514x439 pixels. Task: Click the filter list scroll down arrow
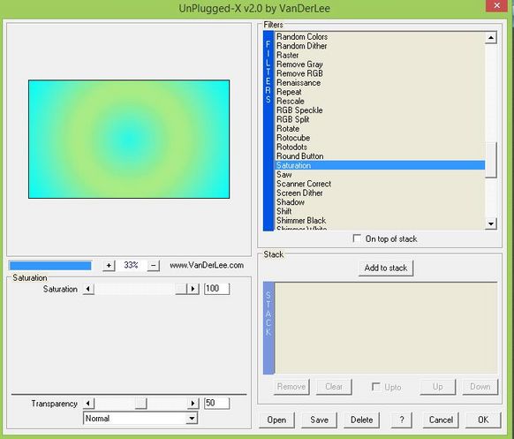click(491, 223)
